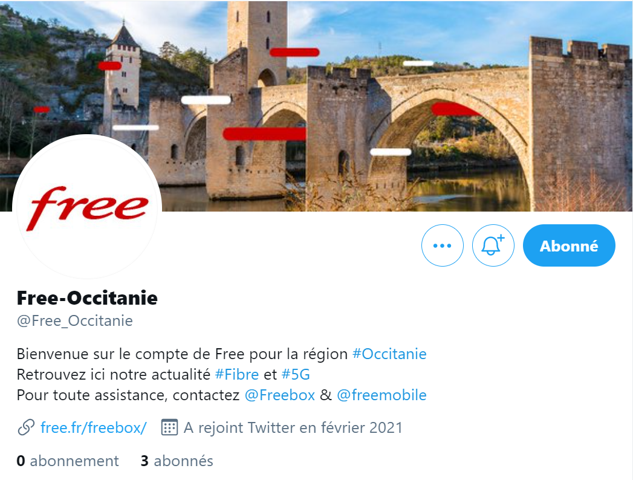View the 3 abonnés followers list
This screenshot has width=633, height=480.
[177, 461]
